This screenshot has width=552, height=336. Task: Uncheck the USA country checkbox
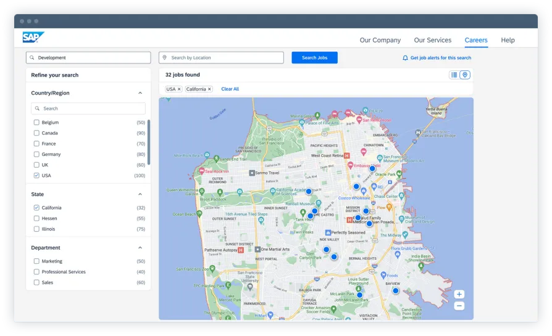(x=36, y=176)
